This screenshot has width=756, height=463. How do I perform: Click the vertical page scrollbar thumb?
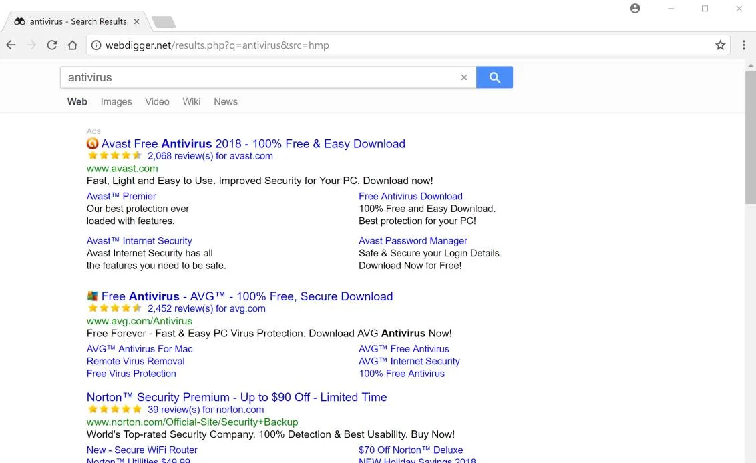click(x=750, y=138)
